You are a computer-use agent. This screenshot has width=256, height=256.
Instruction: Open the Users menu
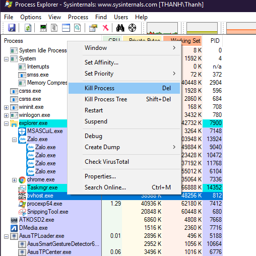pos(121,17)
